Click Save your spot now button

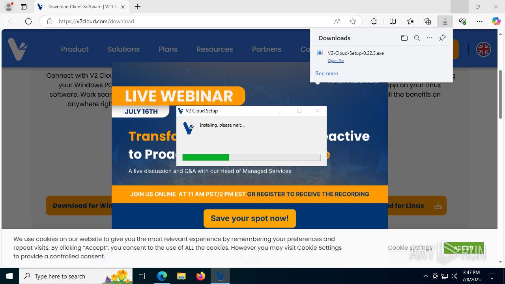[x=250, y=218]
